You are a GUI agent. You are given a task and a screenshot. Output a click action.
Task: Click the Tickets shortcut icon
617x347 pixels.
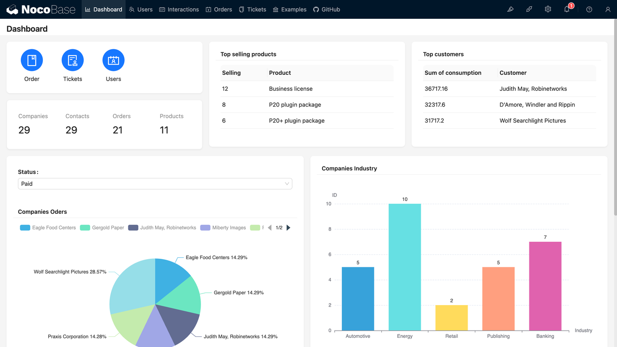pos(72,60)
